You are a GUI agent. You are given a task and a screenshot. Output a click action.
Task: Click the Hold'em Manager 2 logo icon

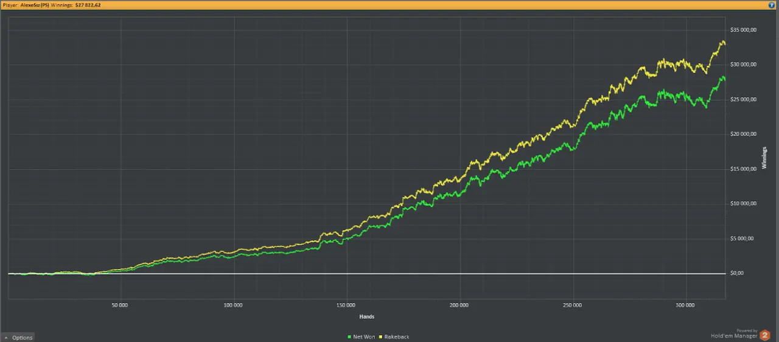point(765,335)
